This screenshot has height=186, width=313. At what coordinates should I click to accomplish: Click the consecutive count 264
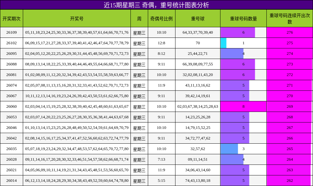290,159
